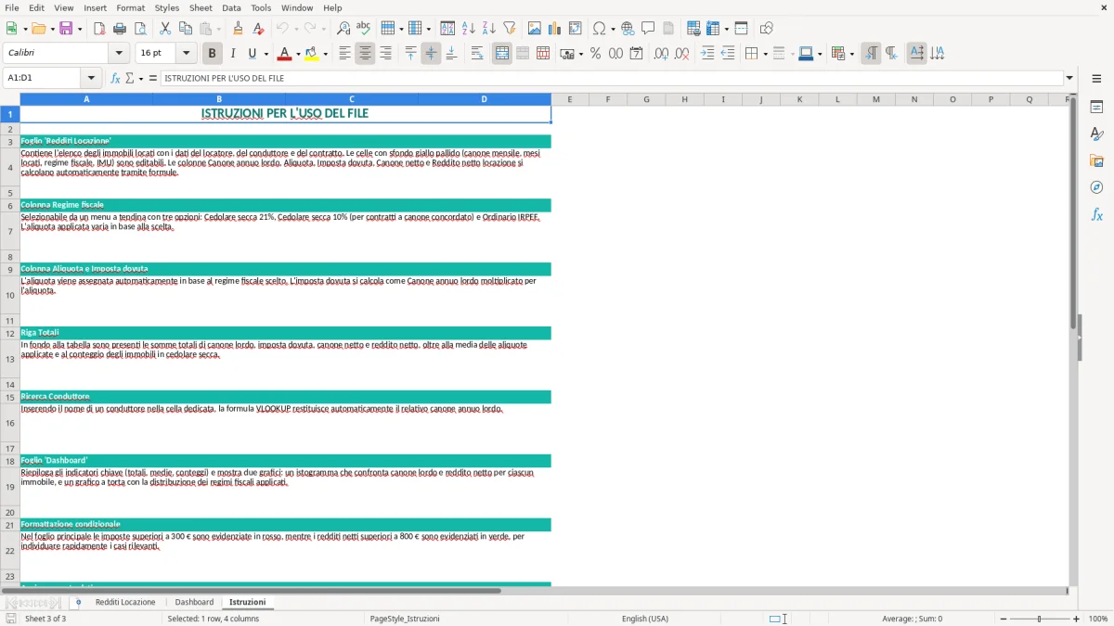1114x626 pixels.
Task: Click English (USA) language in status bar
Action: [x=645, y=619]
